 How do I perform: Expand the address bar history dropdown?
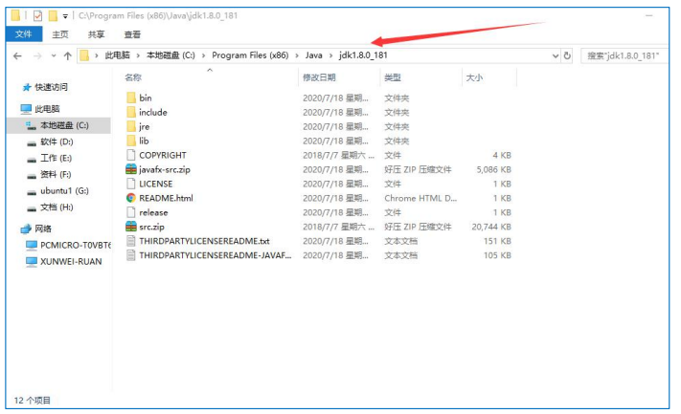(x=554, y=55)
